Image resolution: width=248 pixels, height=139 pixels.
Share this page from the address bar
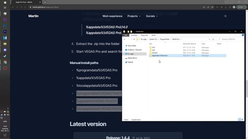tap(208, 7)
